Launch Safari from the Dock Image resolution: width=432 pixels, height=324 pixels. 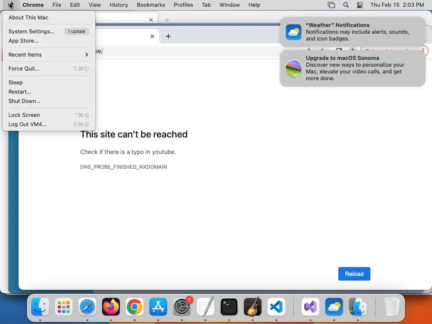87,307
